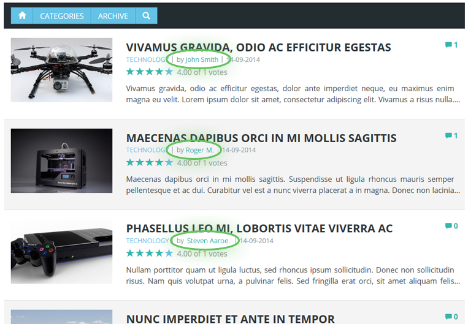This screenshot has height=324, width=468.
Task: Click TECHNOLOGY category on Phasellus article
Action: click(147, 241)
